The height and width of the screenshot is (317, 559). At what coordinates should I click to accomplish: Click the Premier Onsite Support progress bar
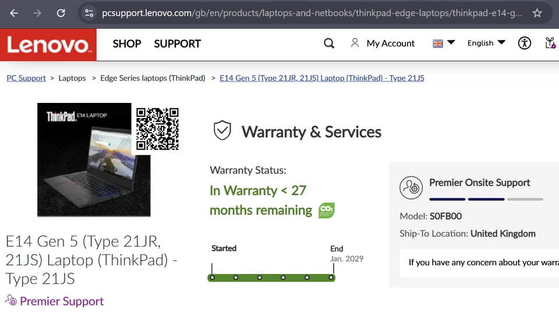(x=486, y=199)
